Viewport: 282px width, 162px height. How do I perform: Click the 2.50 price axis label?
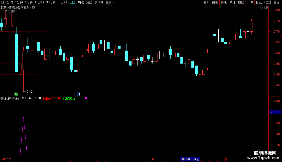[x=277, y=74]
